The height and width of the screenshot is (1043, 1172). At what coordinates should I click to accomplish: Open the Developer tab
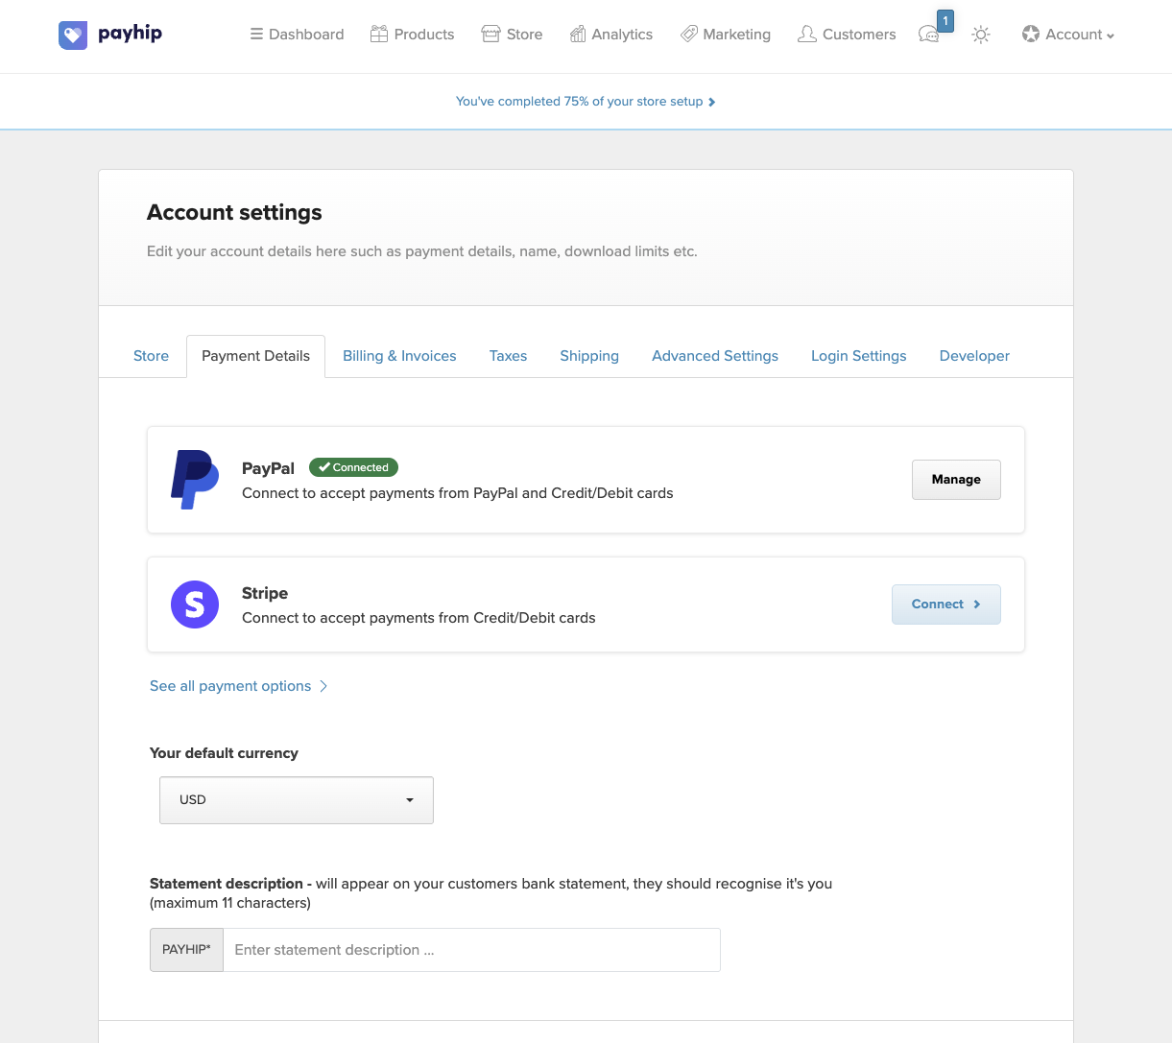974,356
